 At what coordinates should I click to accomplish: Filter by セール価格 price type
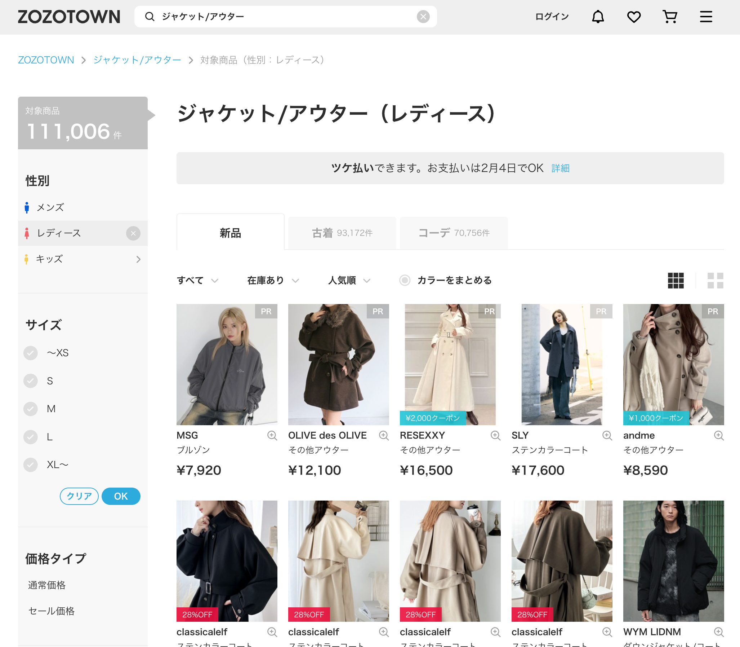click(x=51, y=611)
